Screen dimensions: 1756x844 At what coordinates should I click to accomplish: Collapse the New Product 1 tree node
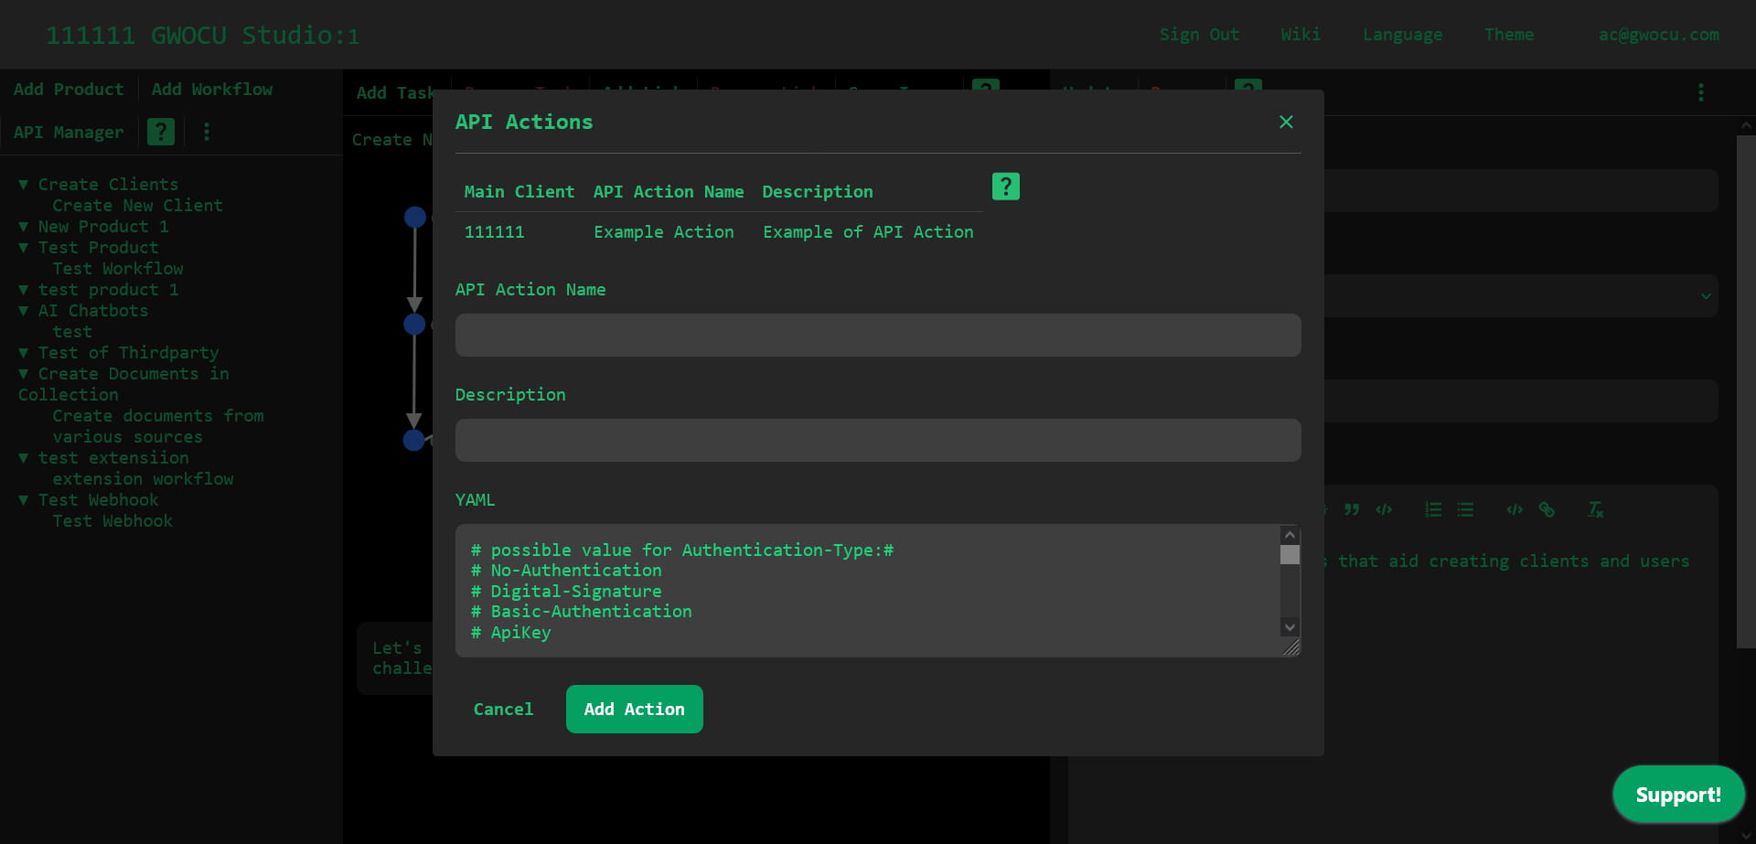24,227
